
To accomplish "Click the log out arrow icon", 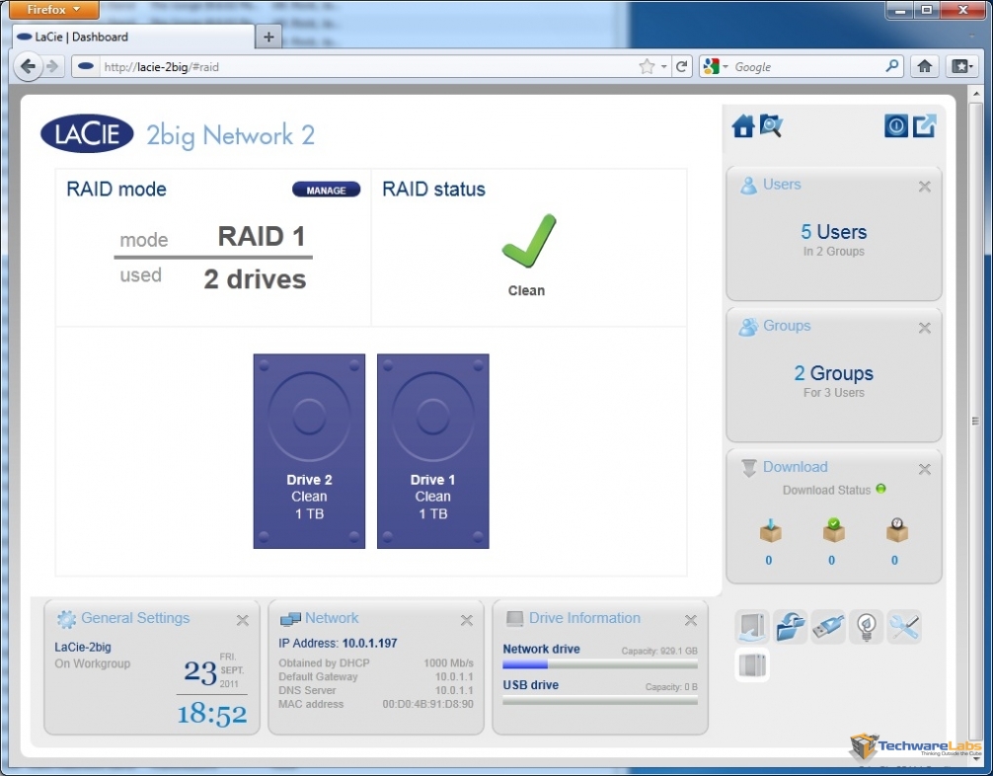I will (x=925, y=126).
